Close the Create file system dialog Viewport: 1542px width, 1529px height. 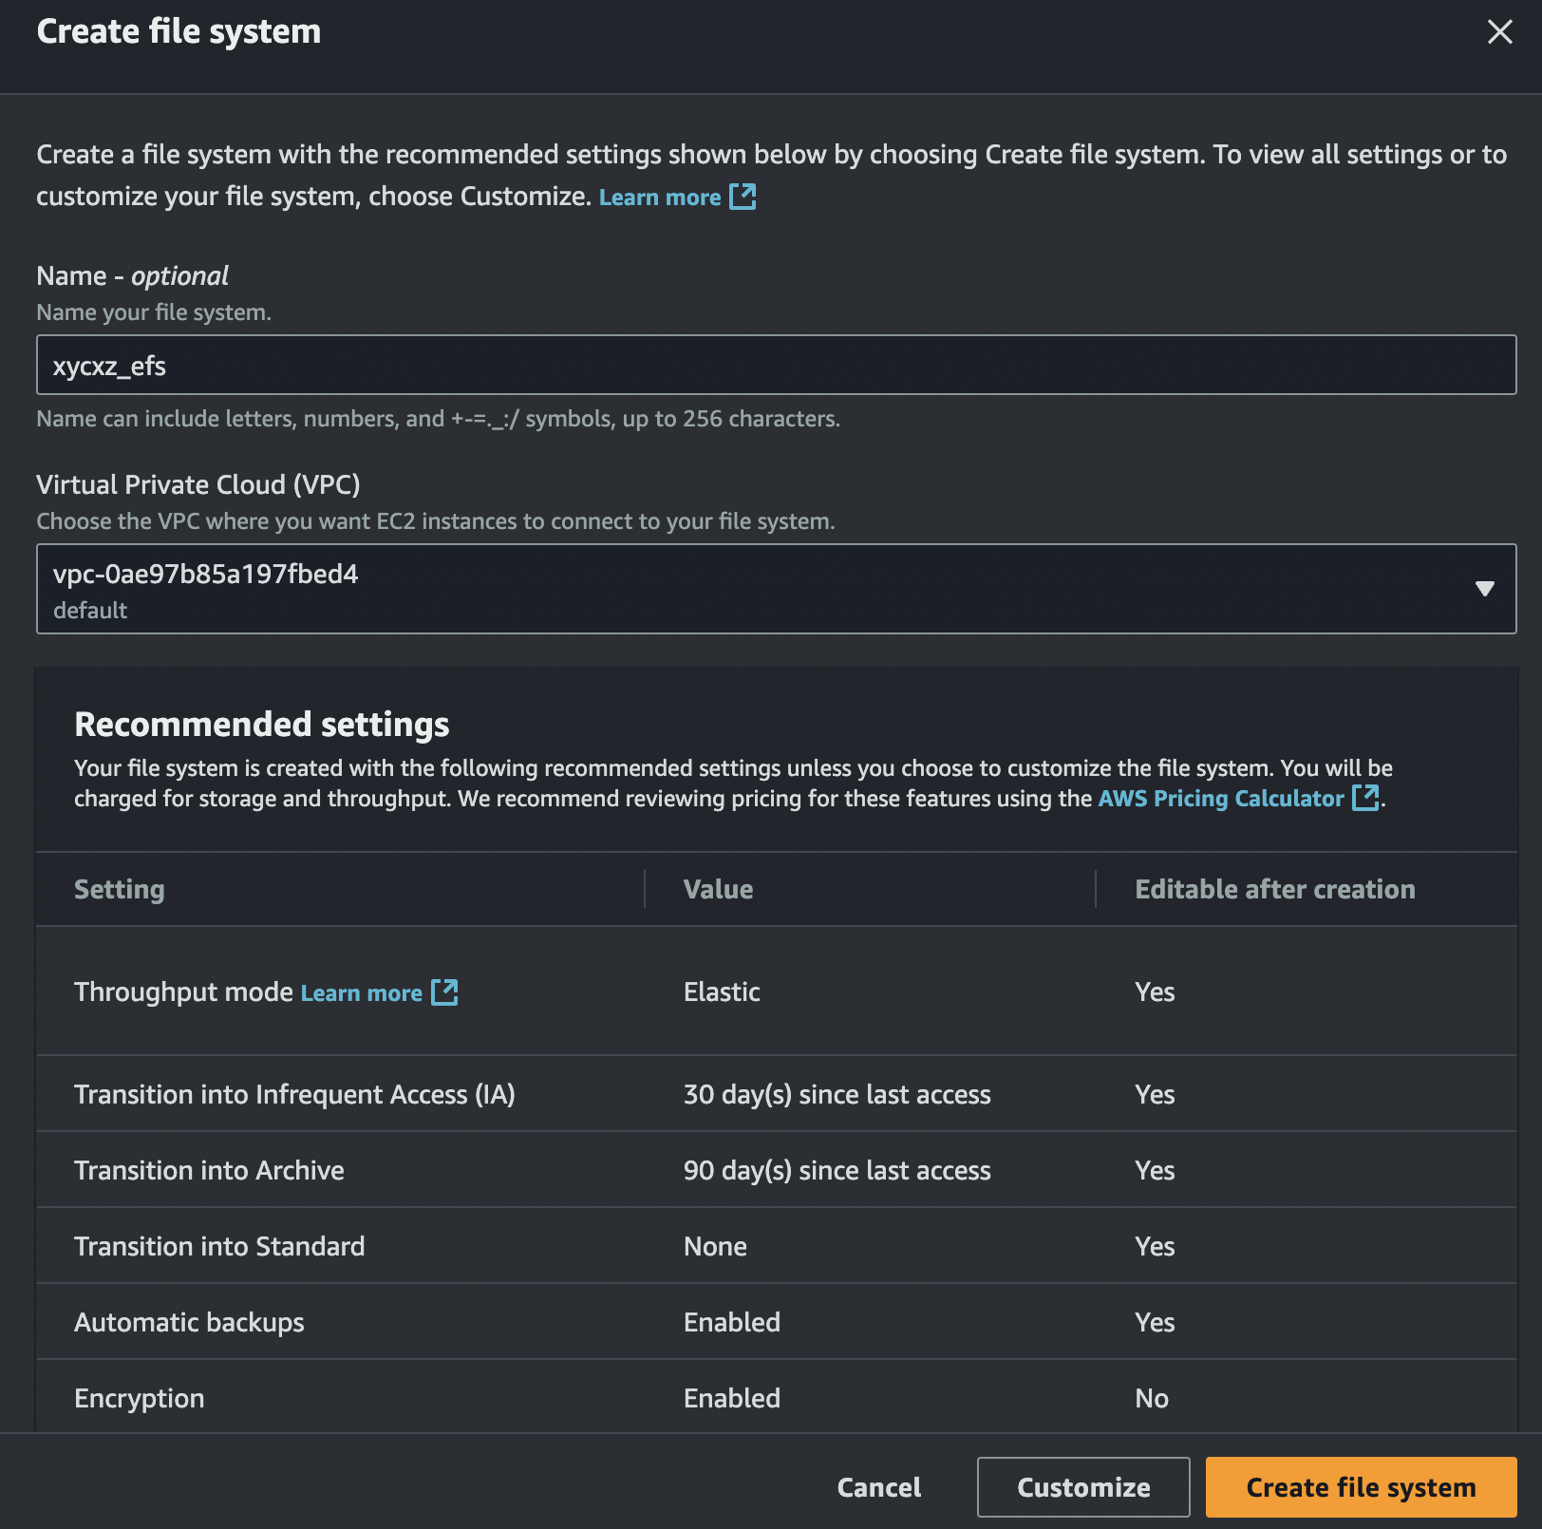click(1499, 32)
